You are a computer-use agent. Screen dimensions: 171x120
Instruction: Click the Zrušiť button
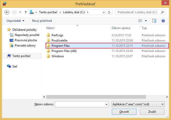pos(152,112)
